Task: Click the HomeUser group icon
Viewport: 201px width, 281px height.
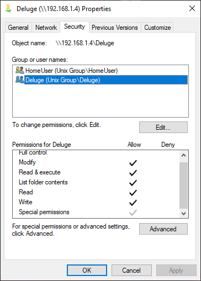Action: click(x=20, y=70)
